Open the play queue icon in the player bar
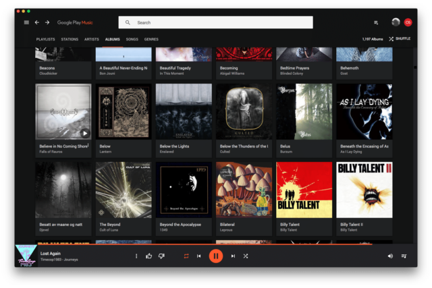 click(404, 256)
